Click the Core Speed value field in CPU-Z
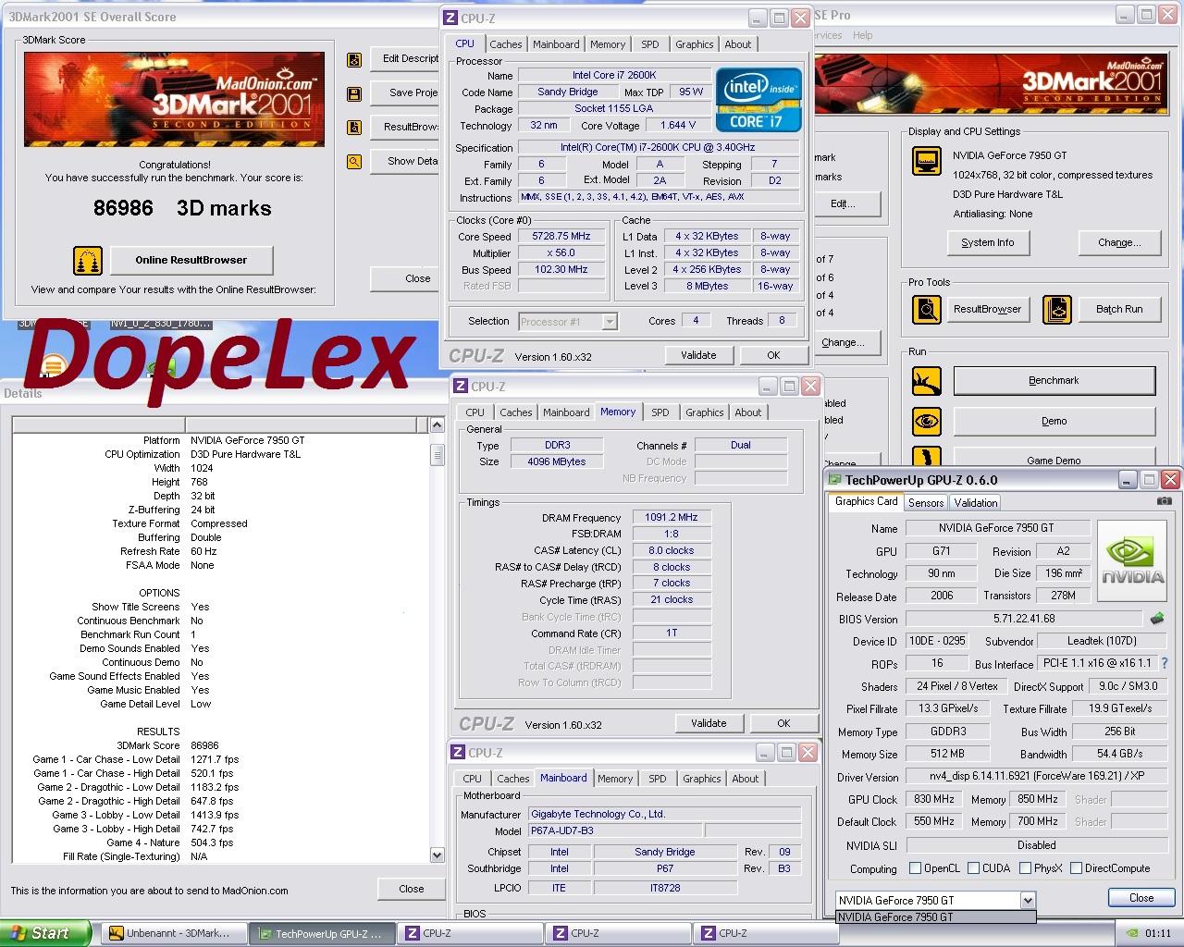 [x=561, y=236]
